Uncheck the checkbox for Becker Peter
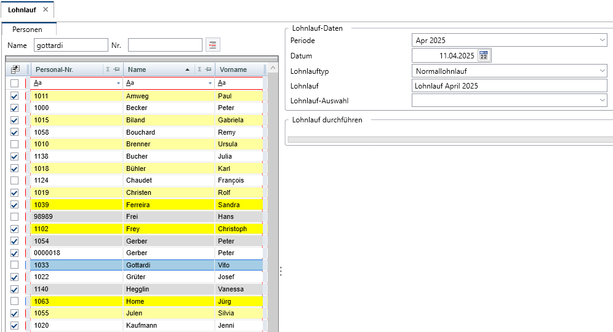This screenshot has width=613, height=332. coord(15,108)
